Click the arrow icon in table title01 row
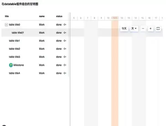This screenshot has width=166, height=126. click(65, 33)
